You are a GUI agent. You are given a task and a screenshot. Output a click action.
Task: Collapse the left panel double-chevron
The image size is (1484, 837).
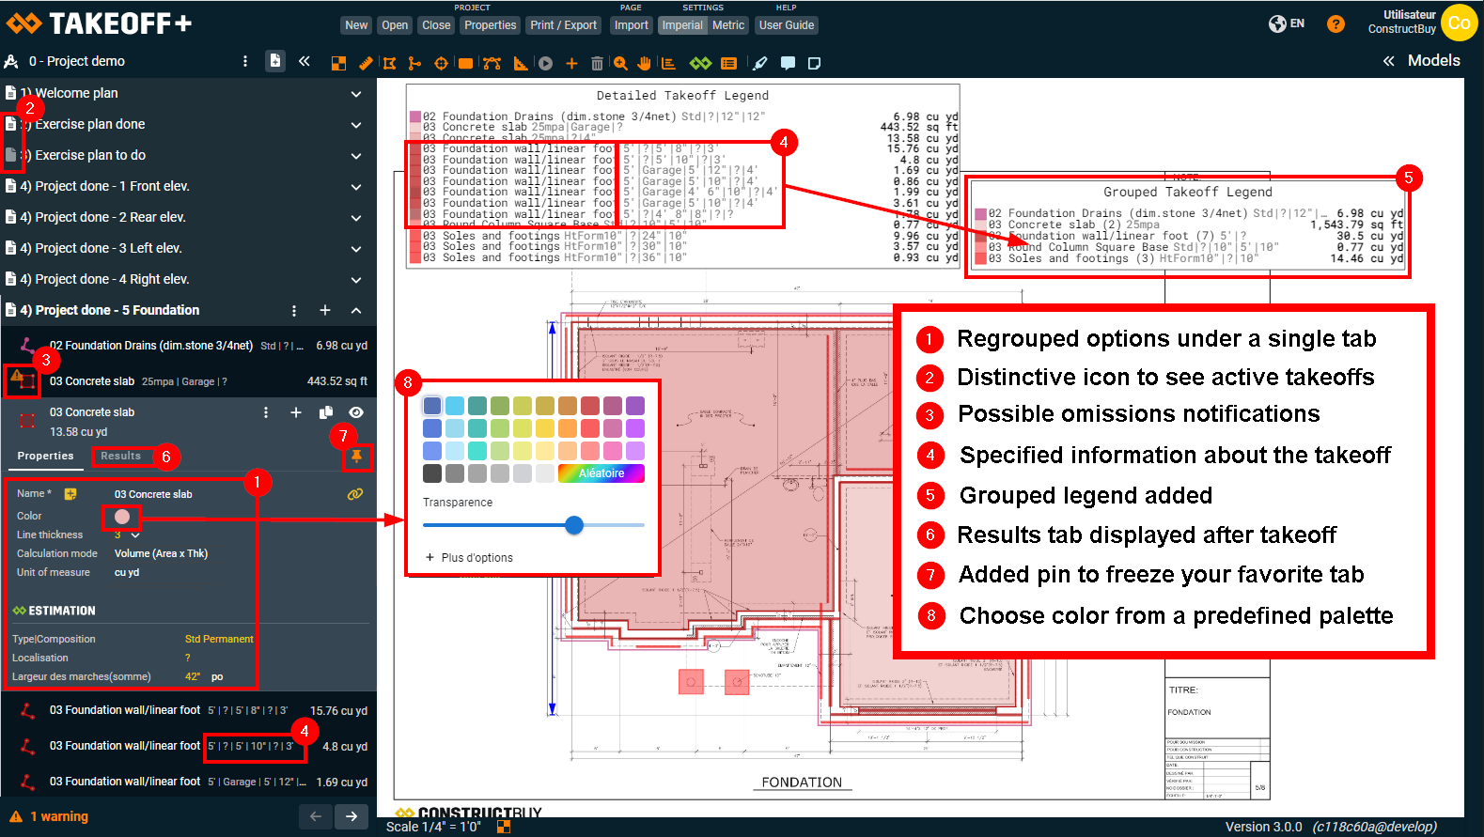pos(305,61)
